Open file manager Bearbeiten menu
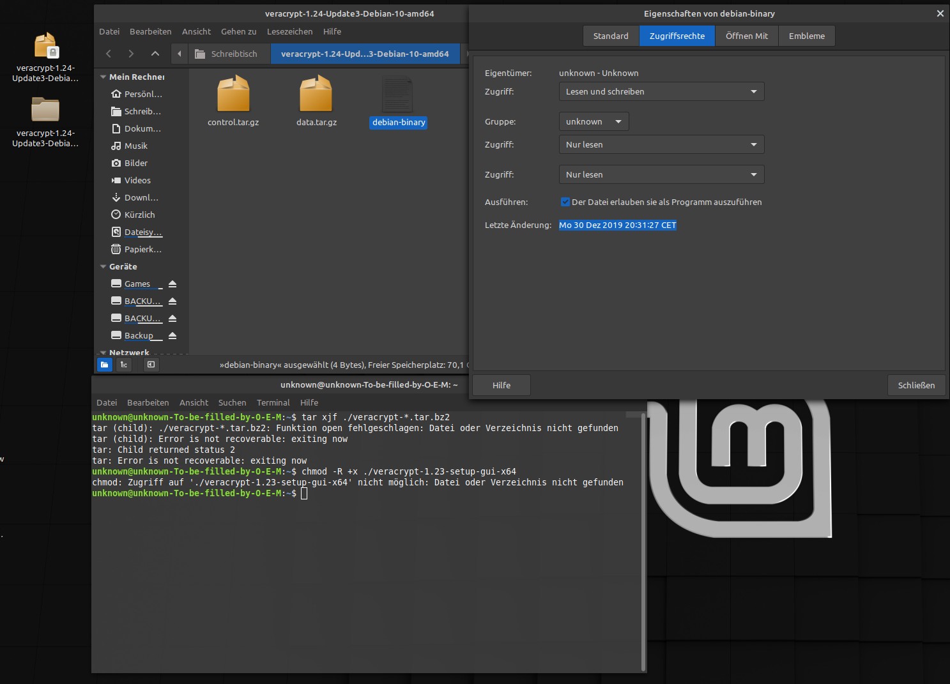The image size is (950, 684). coord(151,31)
